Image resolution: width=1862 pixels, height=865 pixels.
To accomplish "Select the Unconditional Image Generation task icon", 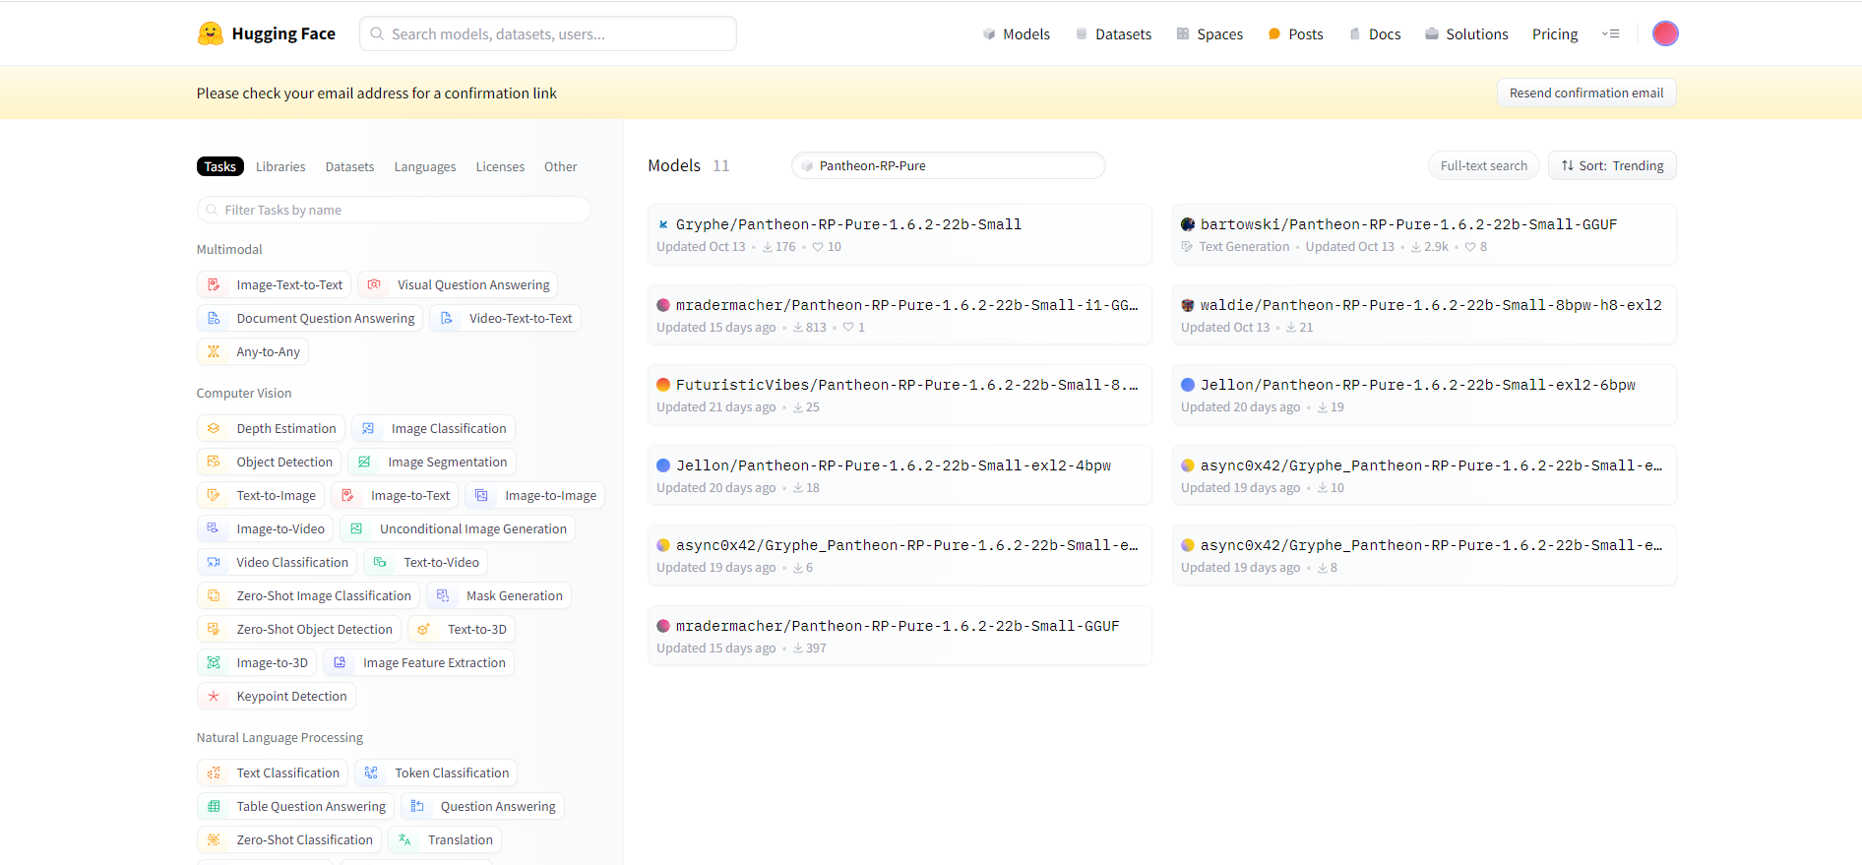I will coord(356,529).
